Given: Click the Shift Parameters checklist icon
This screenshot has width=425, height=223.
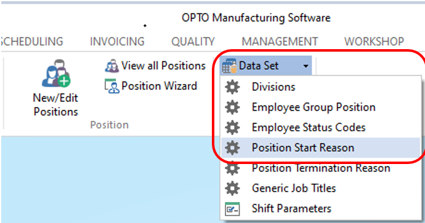Looking at the screenshot, I should pyautogui.click(x=232, y=209).
